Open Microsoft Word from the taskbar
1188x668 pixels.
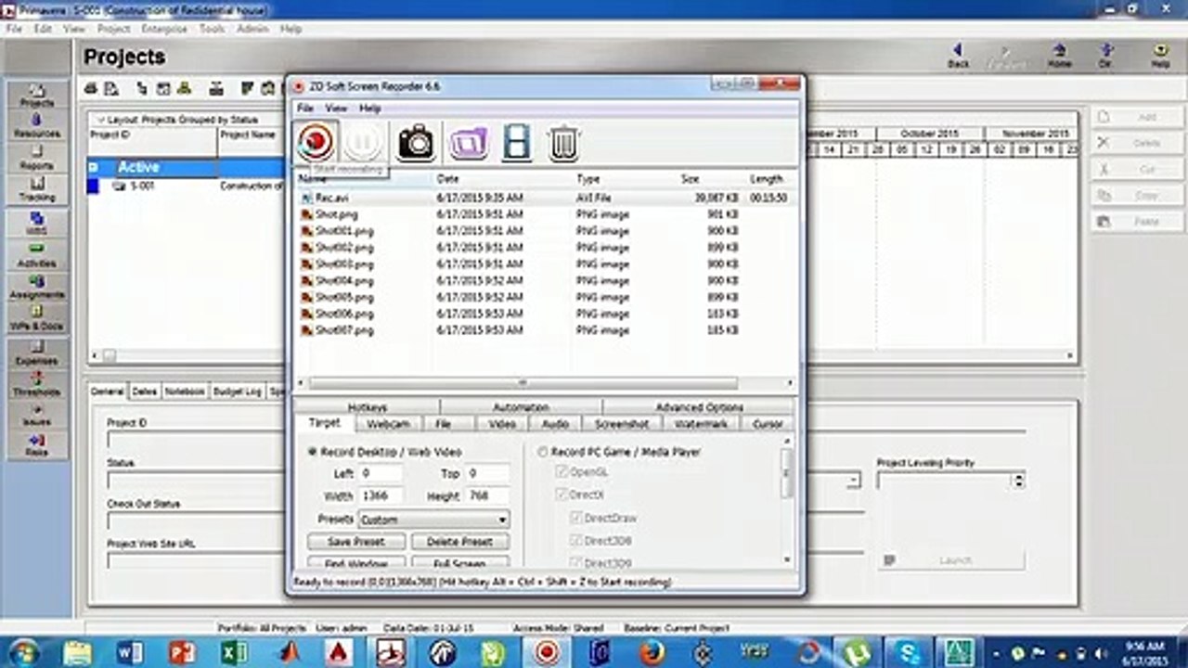point(130,652)
